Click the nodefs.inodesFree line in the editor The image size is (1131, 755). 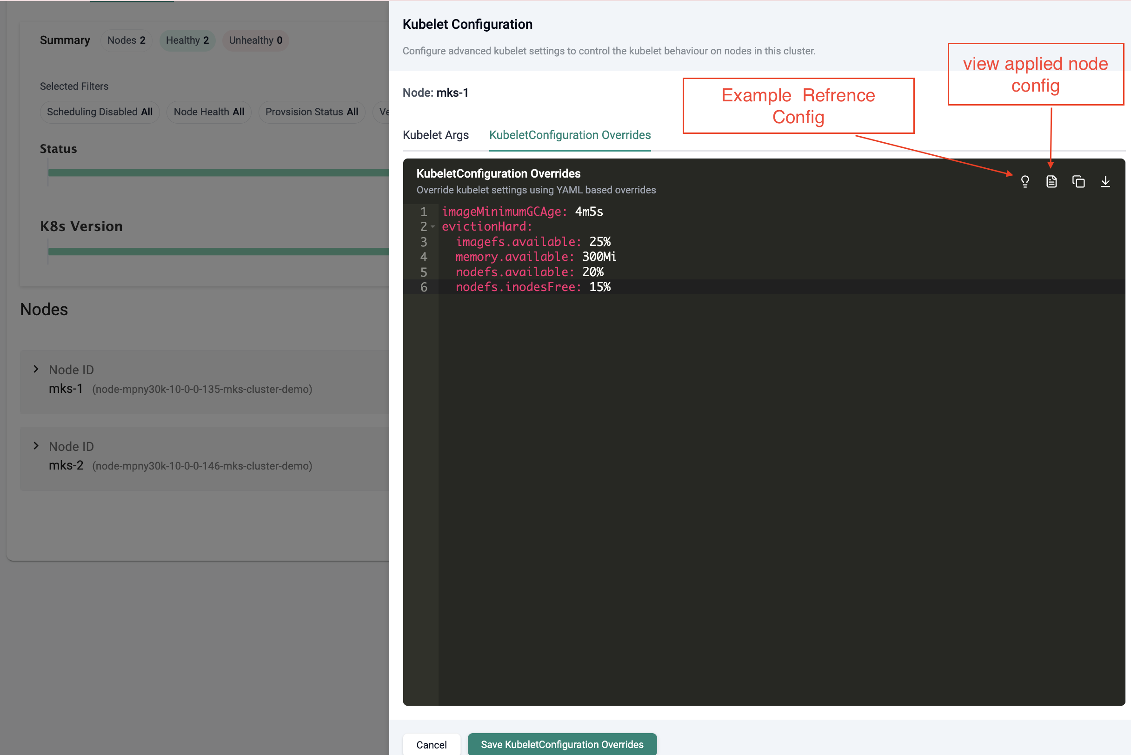coord(518,287)
